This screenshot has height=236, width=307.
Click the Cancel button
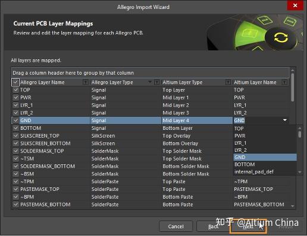point(176,227)
